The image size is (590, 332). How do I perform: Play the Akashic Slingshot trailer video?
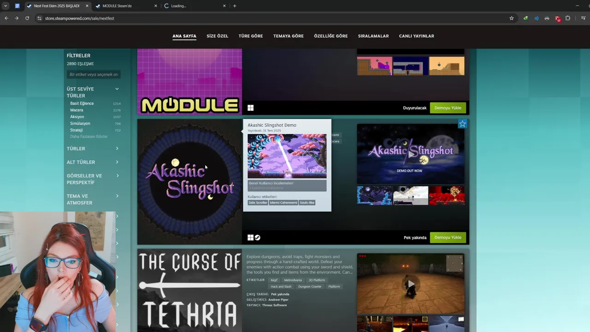[x=411, y=154]
